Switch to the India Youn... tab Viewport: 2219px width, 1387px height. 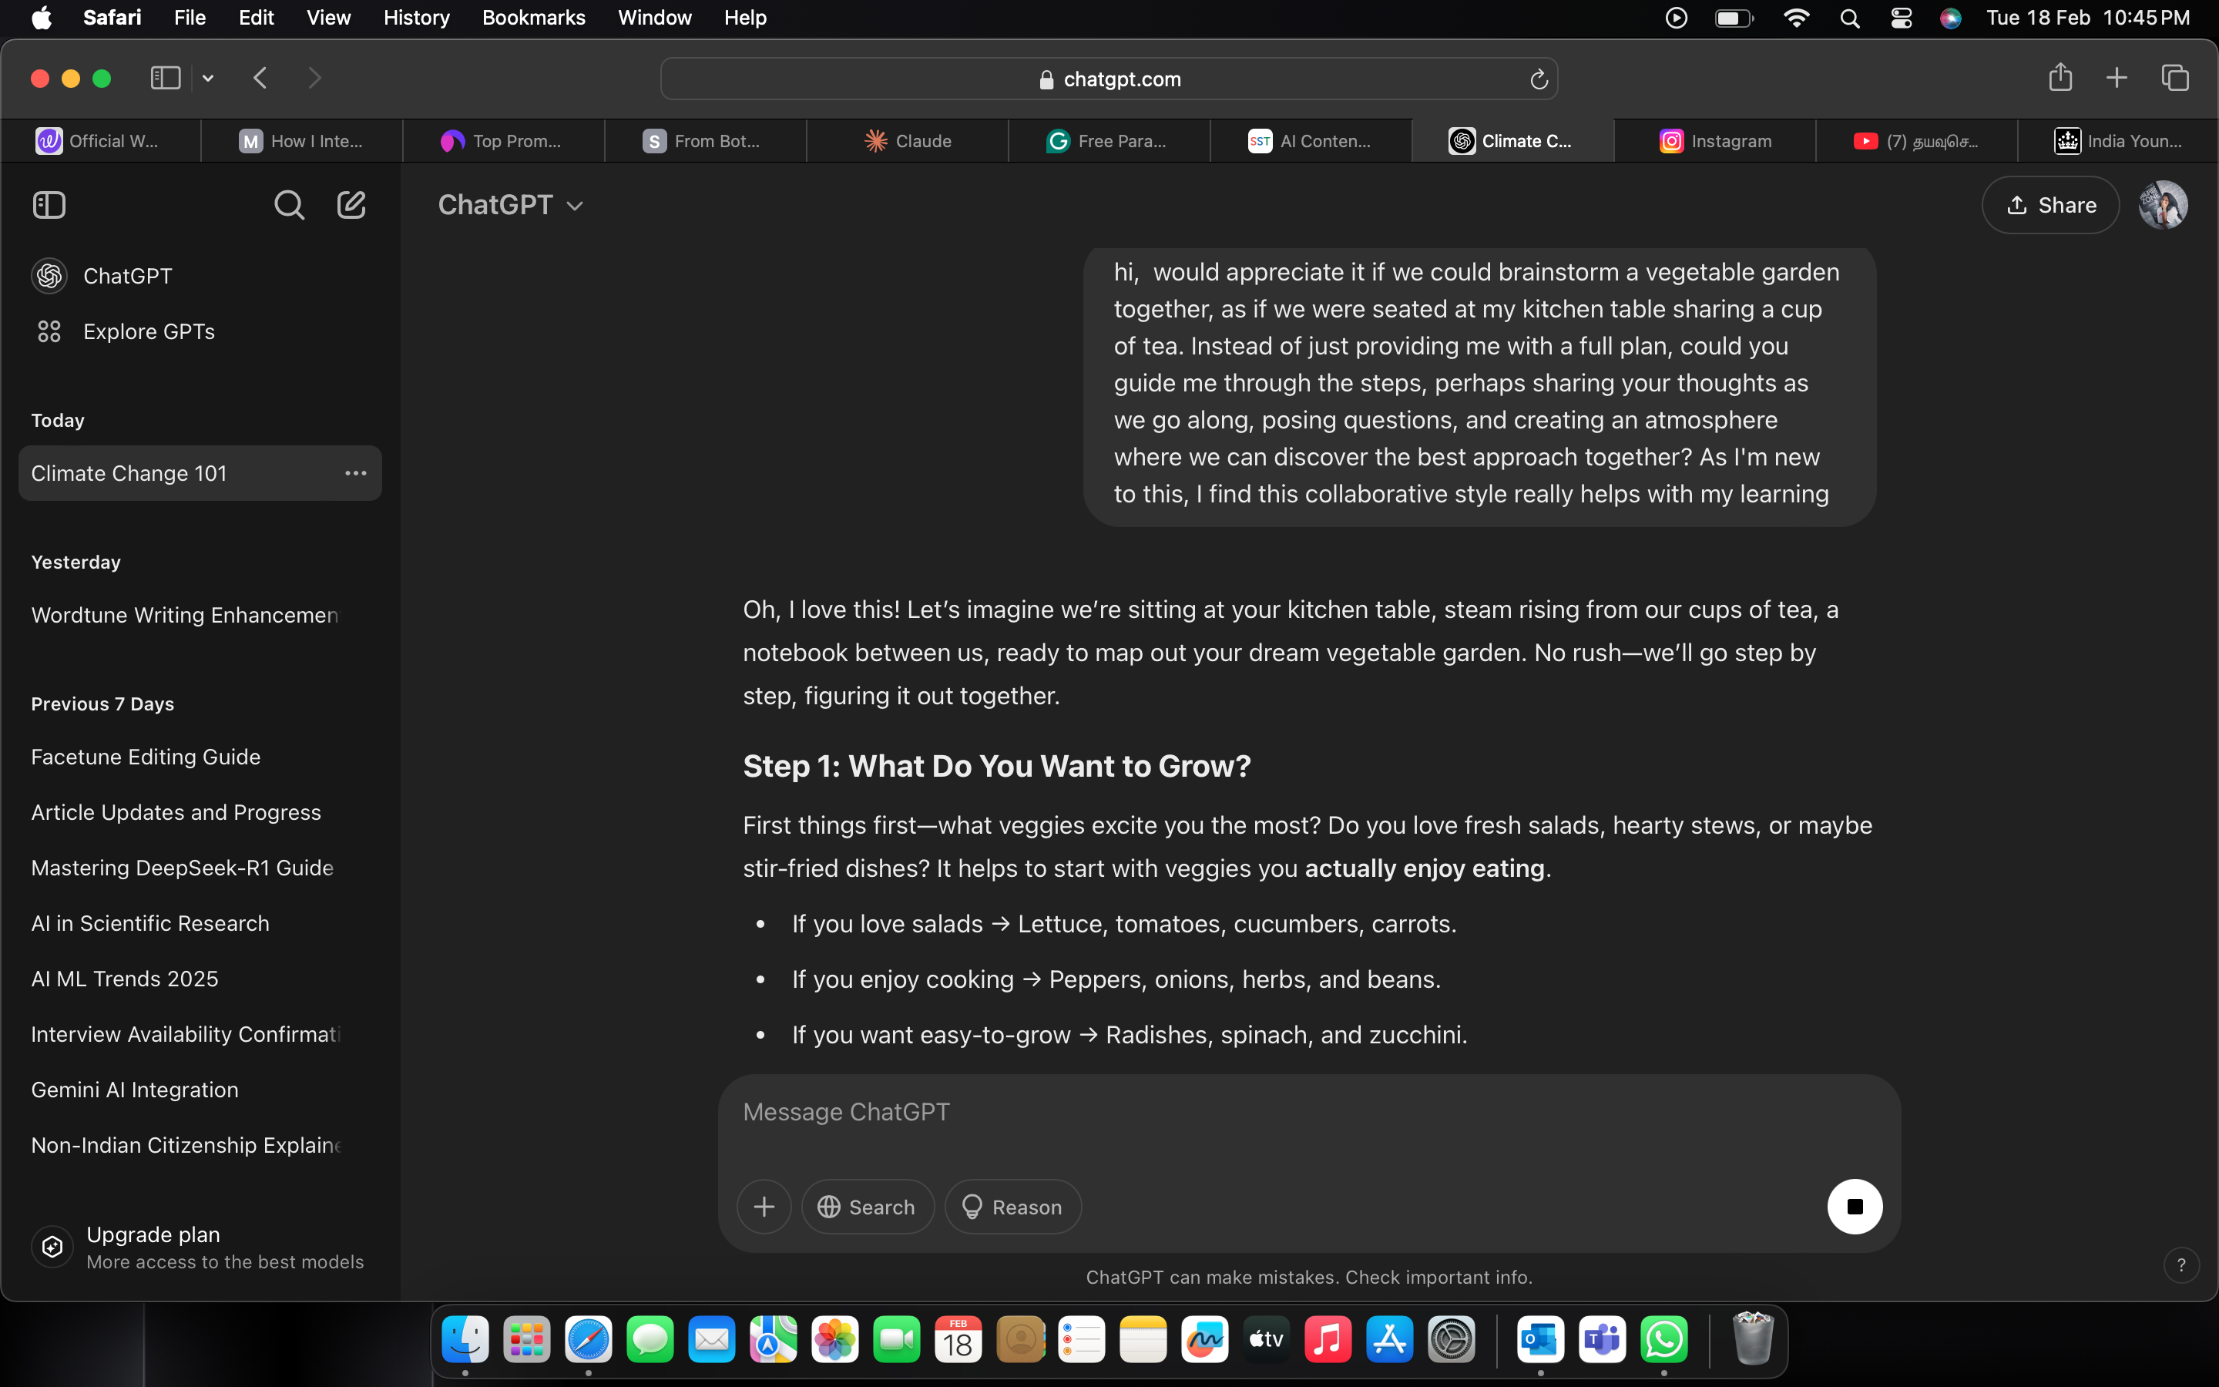(x=2117, y=140)
